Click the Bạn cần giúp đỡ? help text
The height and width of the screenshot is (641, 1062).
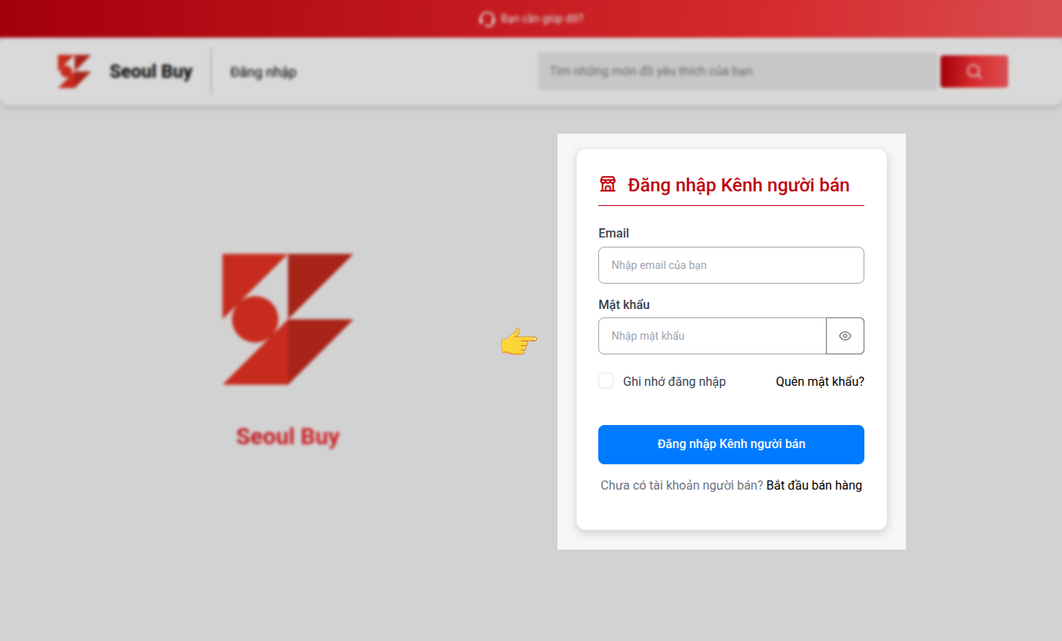point(541,19)
